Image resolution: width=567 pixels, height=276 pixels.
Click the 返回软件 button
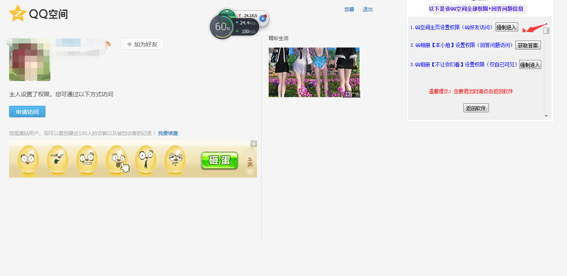(x=476, y=108)
